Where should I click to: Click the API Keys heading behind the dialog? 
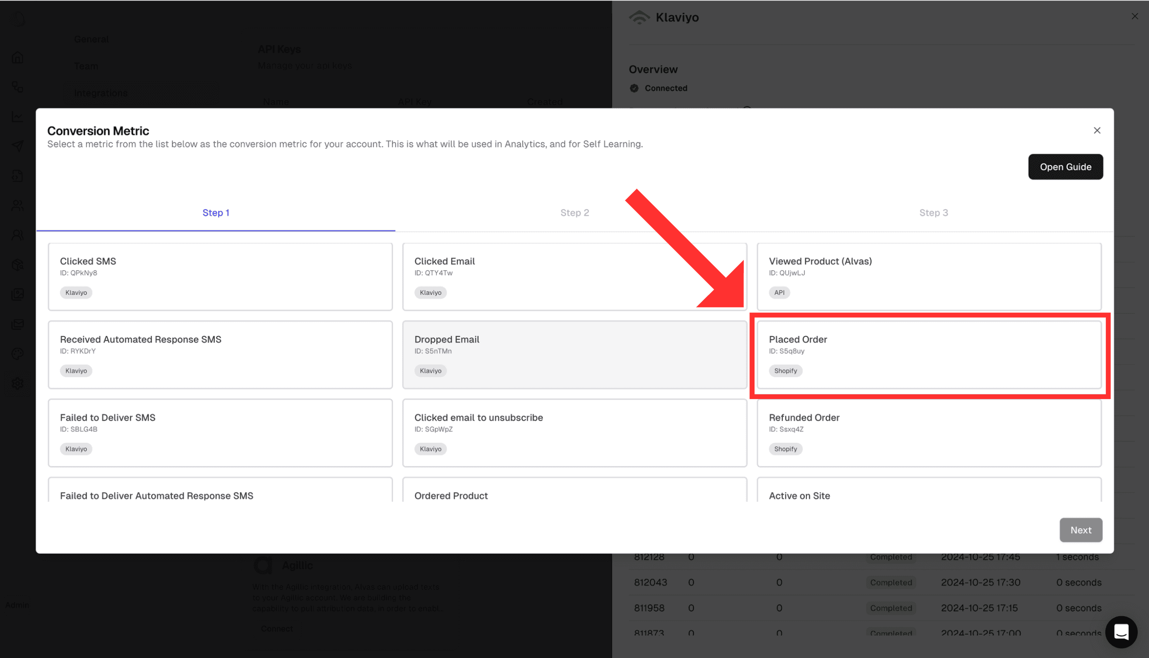coord(279,49)
